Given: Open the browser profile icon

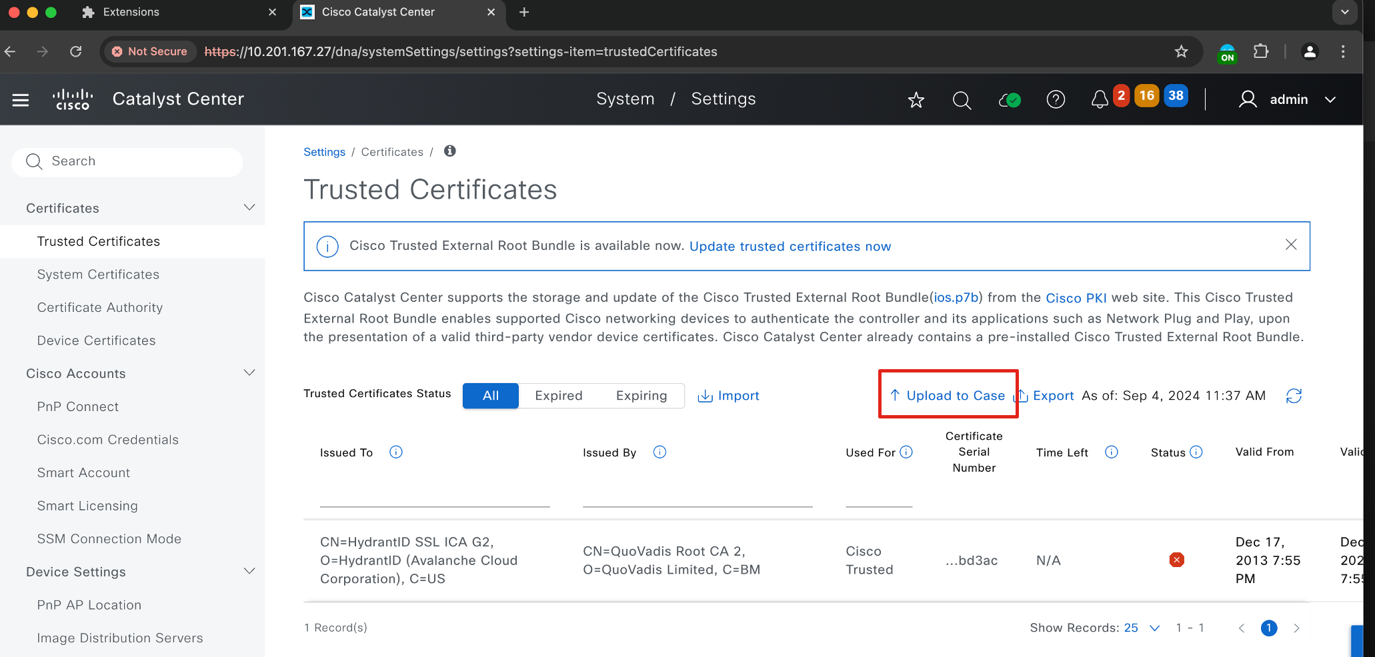Looking at the screenshot, I should [x=1310, y=51].
